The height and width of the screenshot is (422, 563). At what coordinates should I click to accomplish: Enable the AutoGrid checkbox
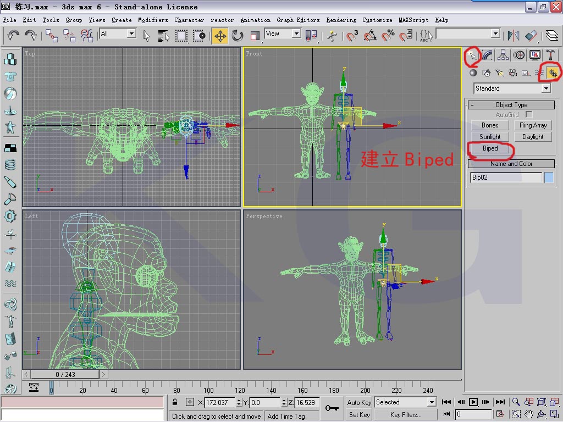coord(528,114)
